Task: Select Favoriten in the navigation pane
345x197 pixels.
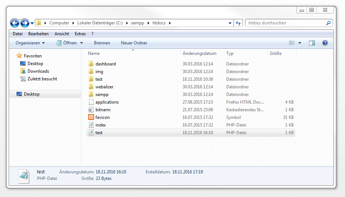Action: point(33,56)
